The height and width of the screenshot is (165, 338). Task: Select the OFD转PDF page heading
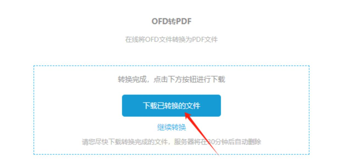click(171, 22)
